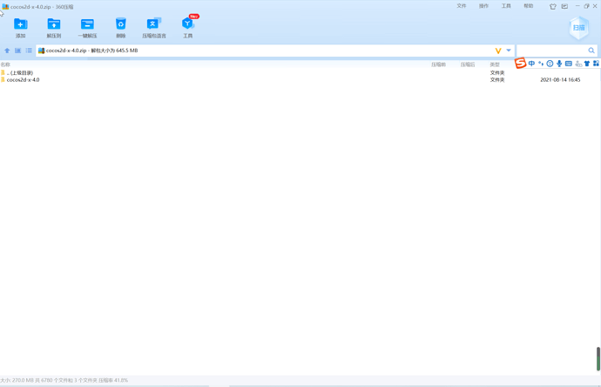Select the ..(上级目录) parent directory row

[x=300, y=72]
